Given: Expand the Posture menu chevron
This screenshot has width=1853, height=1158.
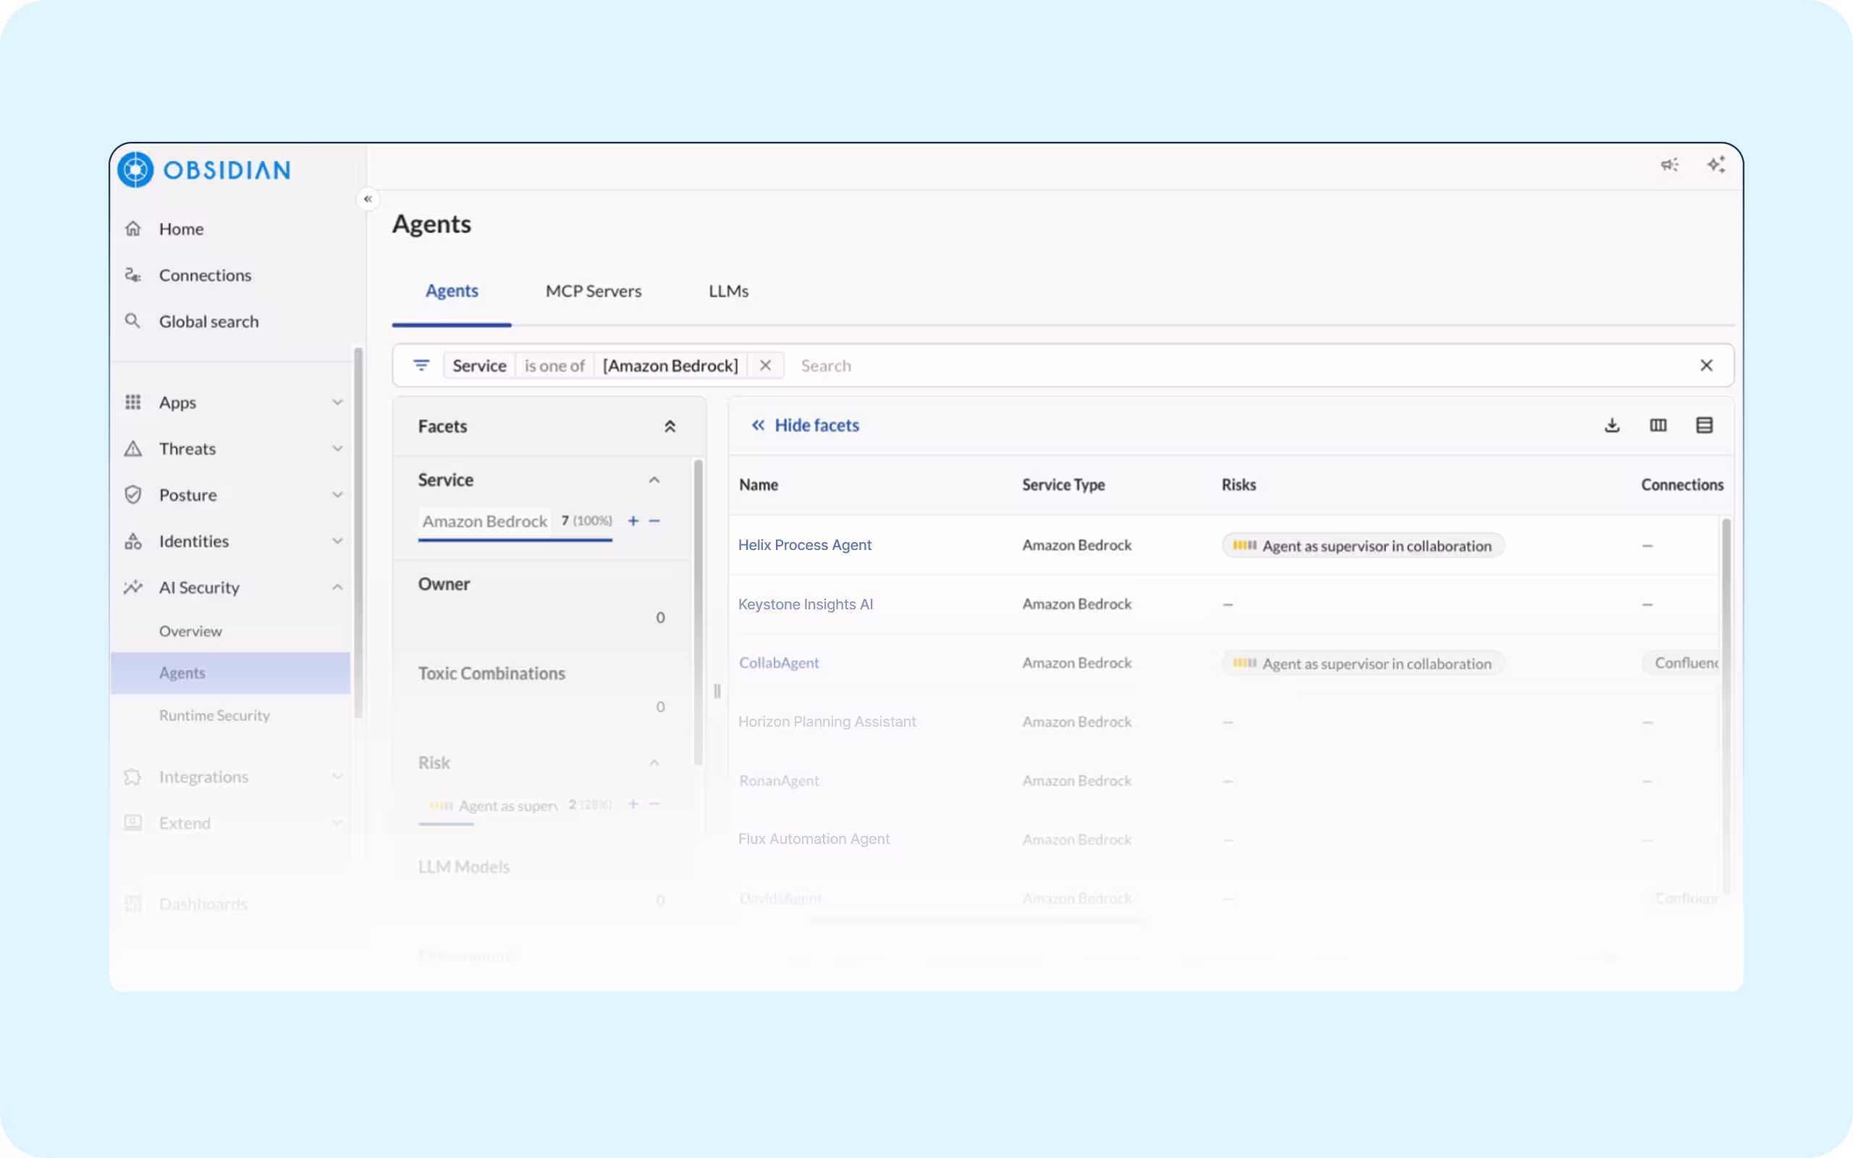Looking at the screenshot, I should tap(338, 495).
